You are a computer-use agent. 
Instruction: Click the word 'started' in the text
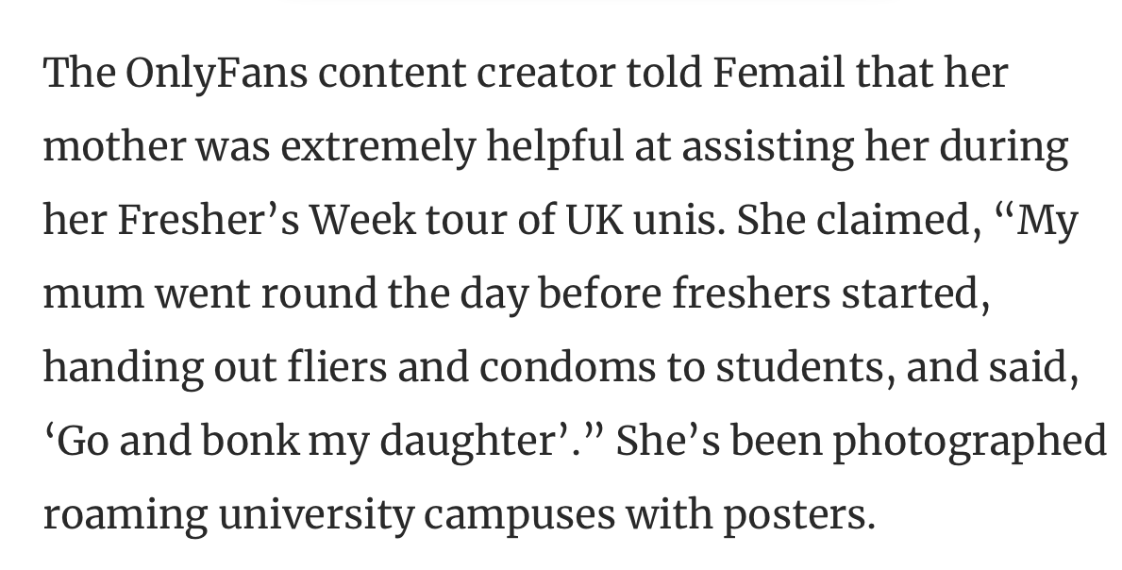click(910, 293)
